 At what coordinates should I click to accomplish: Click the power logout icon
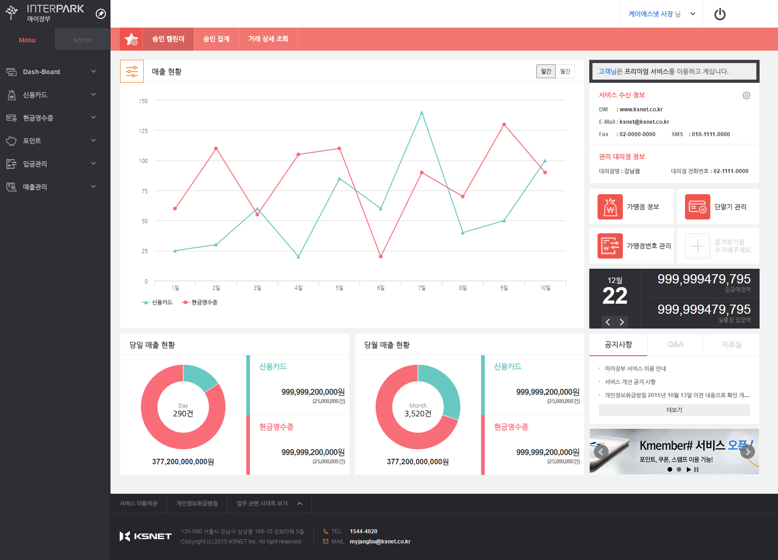tap(720, 14)
